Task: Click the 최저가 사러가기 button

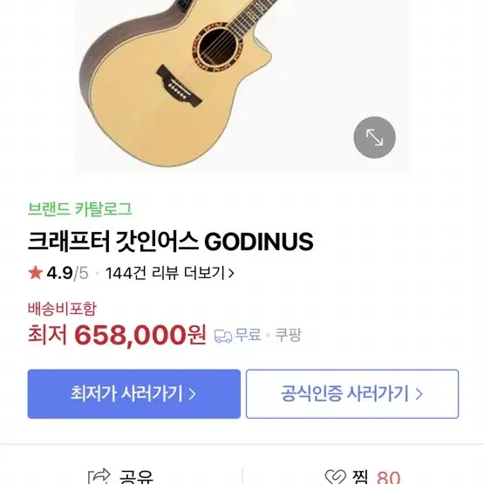Action: coord(134,394)
